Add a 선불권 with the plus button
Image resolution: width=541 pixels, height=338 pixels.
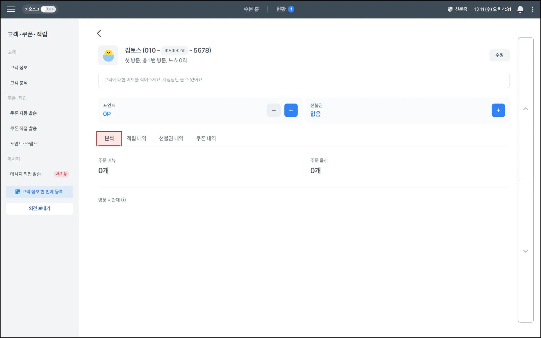click(x=498, y=110)
